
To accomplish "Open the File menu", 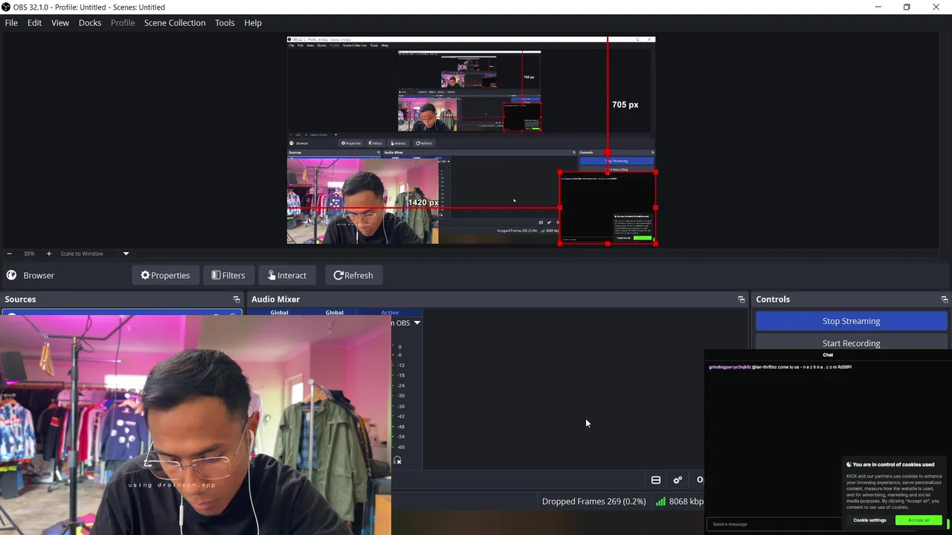I will click(x=11, y=22).
